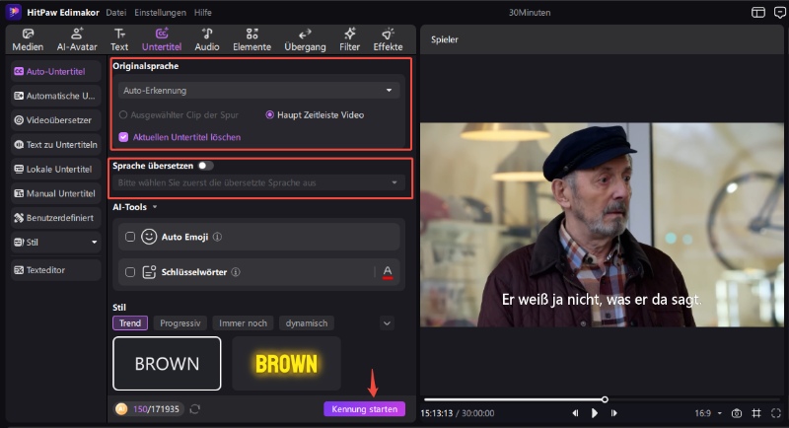This screenshot has width=789, height=428.
Task: Open Videoübersetzer in the sidebar
Action: (x=55, y=119)
